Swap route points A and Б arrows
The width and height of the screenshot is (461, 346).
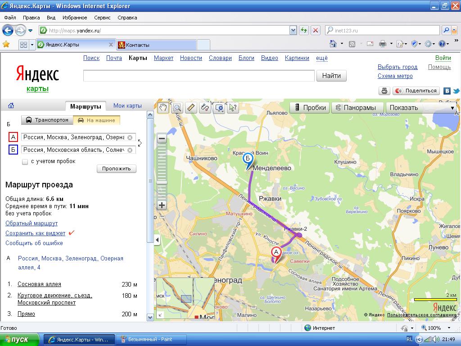tap(140, 143)
